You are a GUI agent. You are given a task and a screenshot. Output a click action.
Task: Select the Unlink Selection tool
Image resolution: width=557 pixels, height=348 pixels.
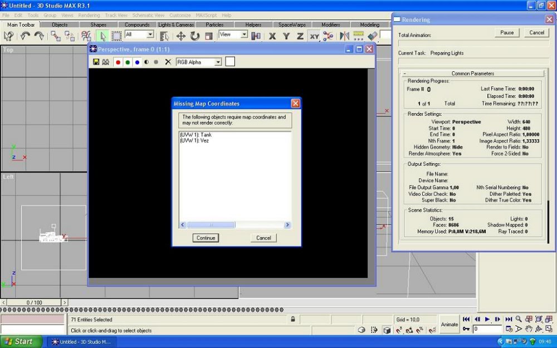(x=70, y=36)
